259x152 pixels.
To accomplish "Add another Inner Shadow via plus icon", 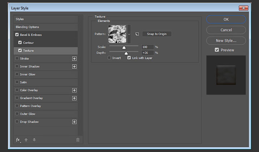I will pos(74,66).
